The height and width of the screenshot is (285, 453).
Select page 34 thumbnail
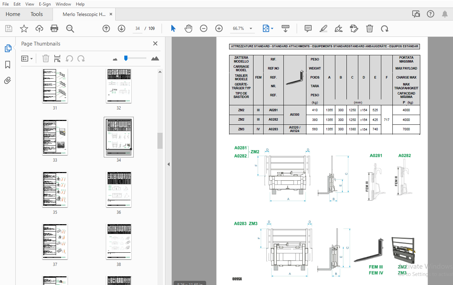[x=119, y=137]
